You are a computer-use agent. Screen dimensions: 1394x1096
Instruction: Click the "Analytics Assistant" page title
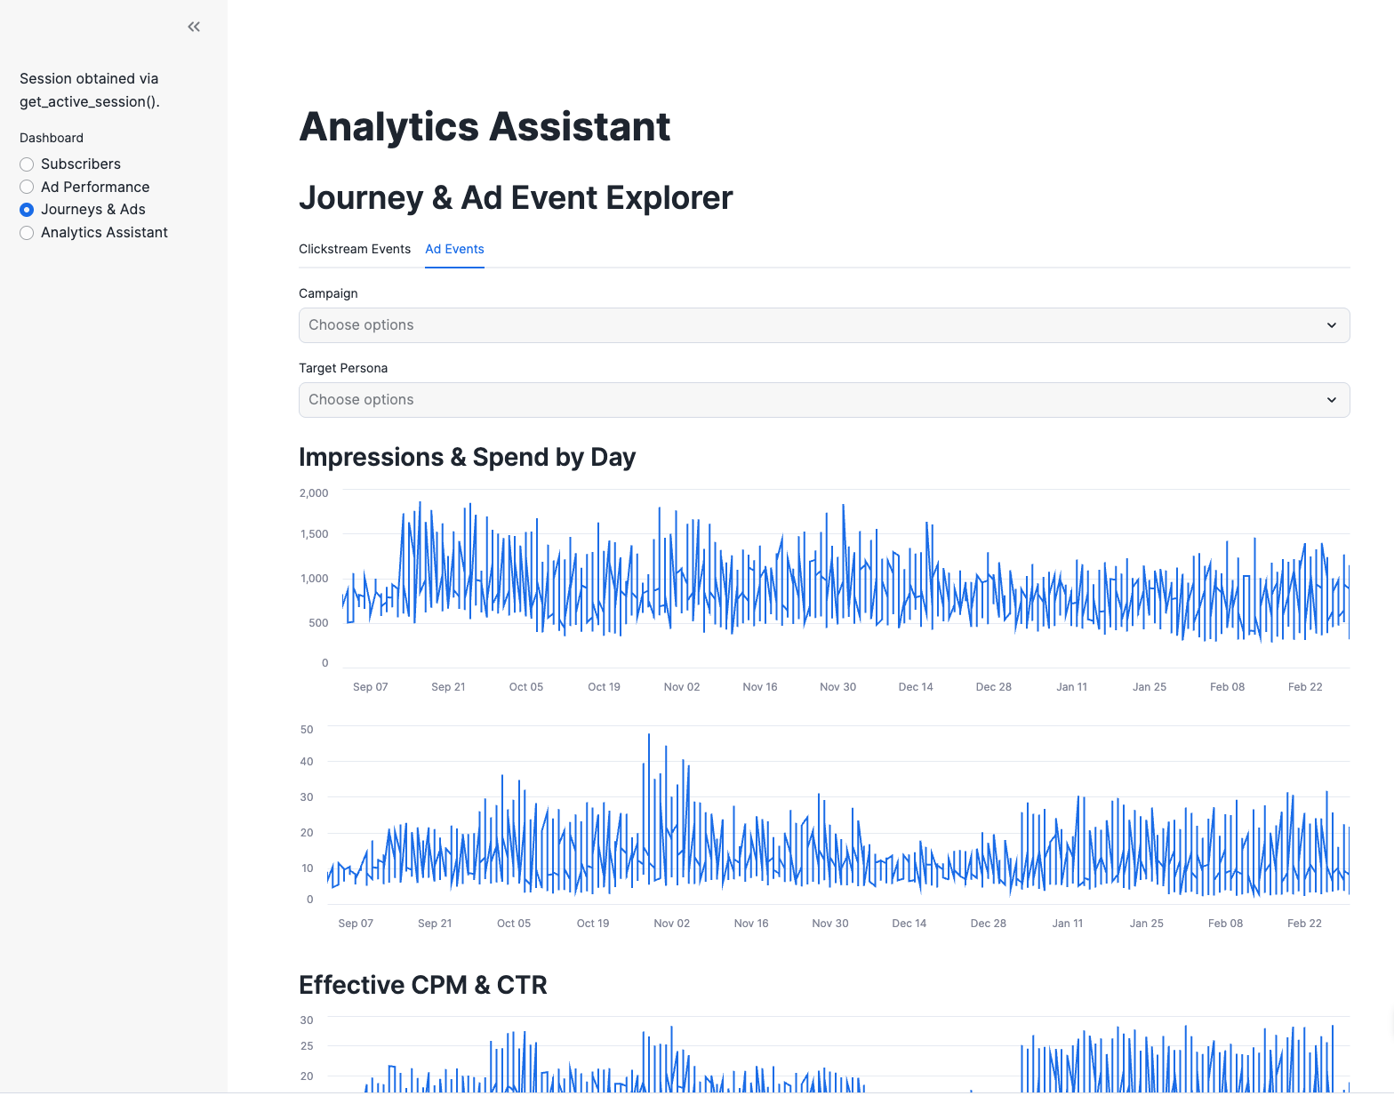pos(485,126)
